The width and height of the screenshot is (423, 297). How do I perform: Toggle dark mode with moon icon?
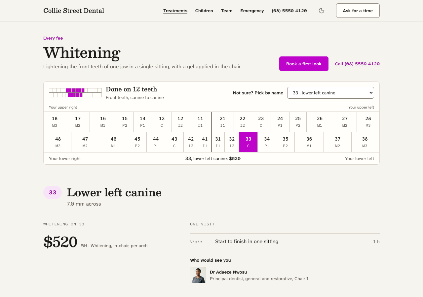(x=322, y=11)
